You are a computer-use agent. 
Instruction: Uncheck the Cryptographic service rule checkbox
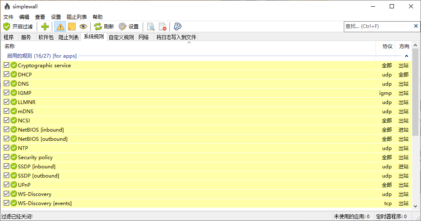(x=6, y=66)
